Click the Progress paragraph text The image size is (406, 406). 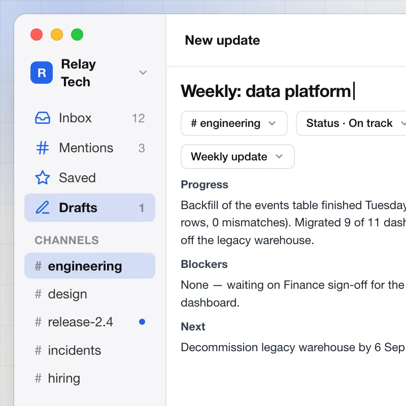(293, 223)
